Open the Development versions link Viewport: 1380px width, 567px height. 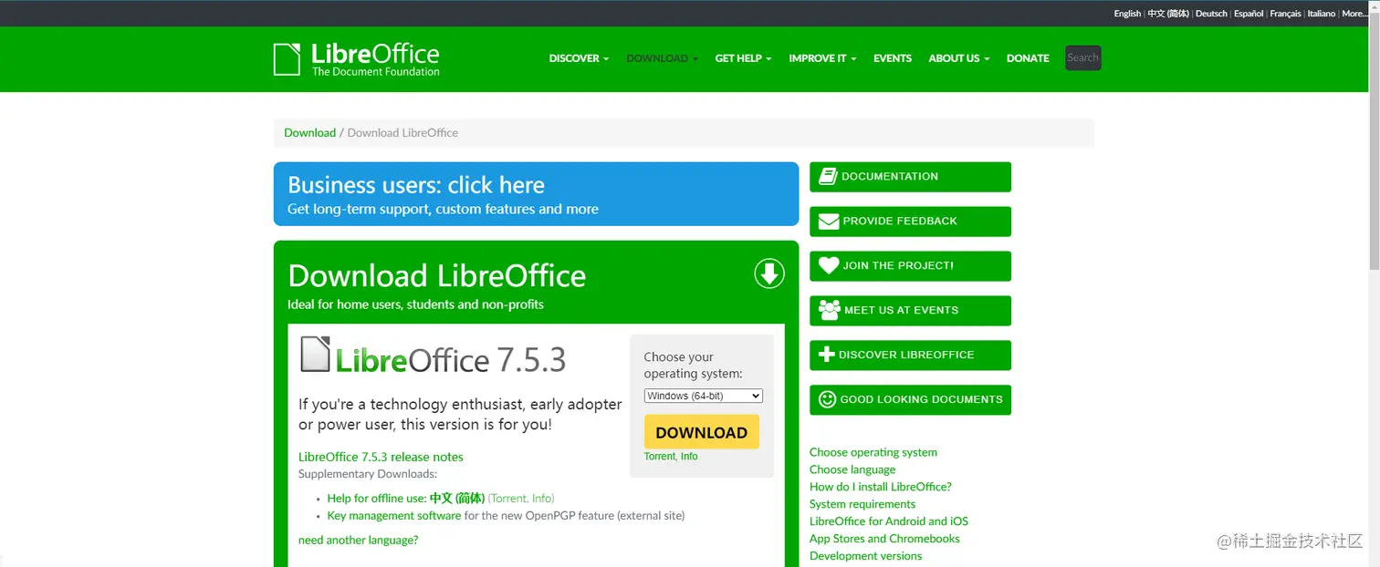[866, 556]
